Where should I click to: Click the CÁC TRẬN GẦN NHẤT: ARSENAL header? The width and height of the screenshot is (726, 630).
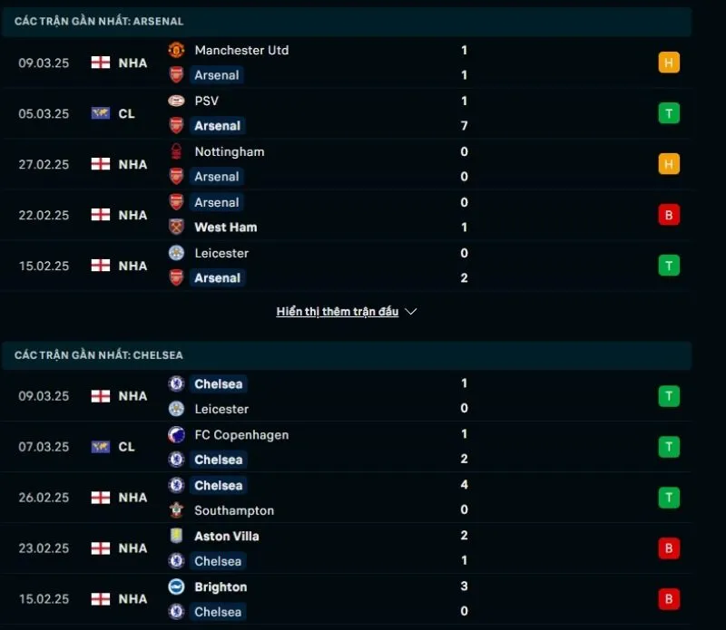(100, 21)
